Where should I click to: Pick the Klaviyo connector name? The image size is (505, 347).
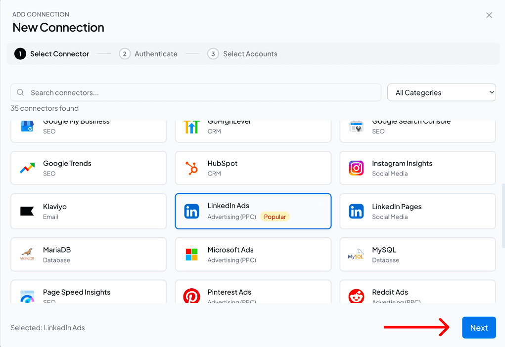tap(55, 207)
